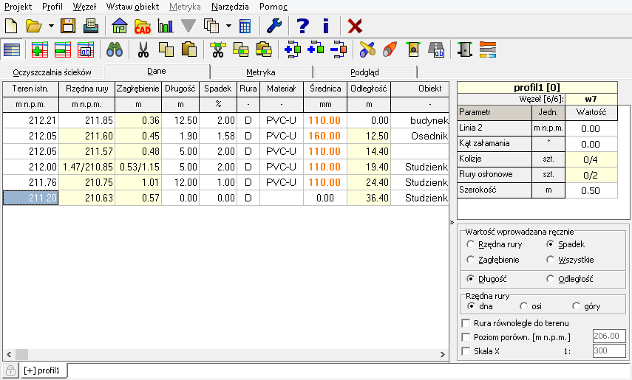Show program info with the blue i icon
Image resolution: width=632 pixels, height=380 pixels.
(x=326, y=26)
